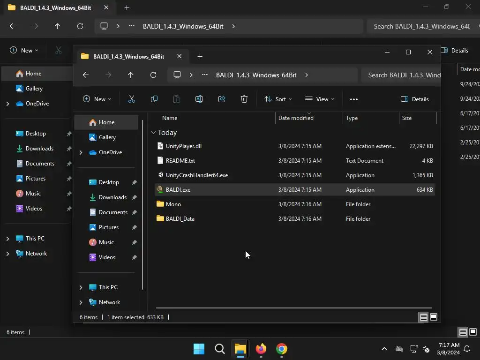Switch background window to details view
Screen dimensions: 480x360
(463, 332)
